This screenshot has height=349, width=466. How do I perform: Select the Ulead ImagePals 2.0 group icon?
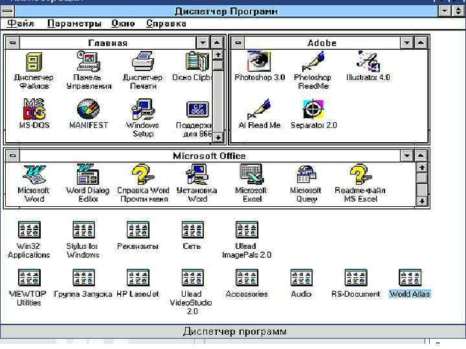point(247,229)
